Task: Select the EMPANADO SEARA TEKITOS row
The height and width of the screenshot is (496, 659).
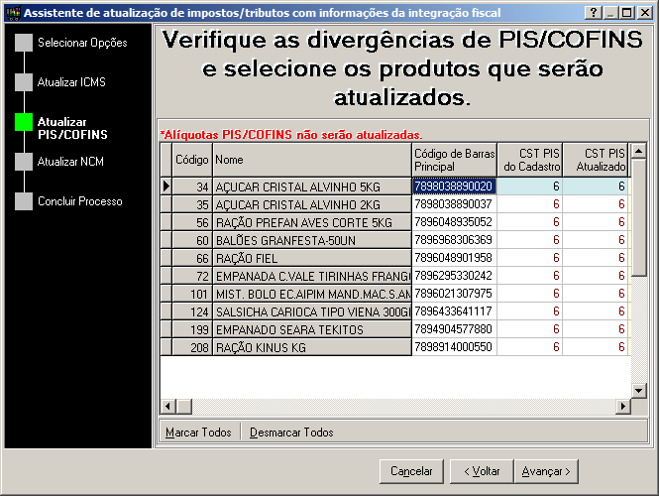Action: tap(311, 328)
